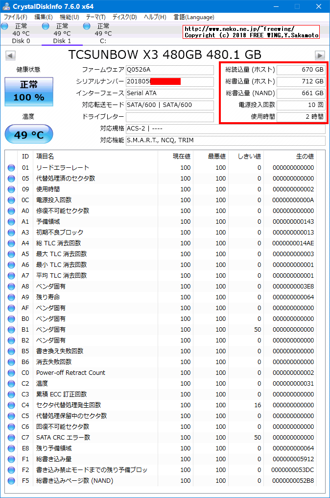Go to previous disk with left arrow

(x=10, y=55)
